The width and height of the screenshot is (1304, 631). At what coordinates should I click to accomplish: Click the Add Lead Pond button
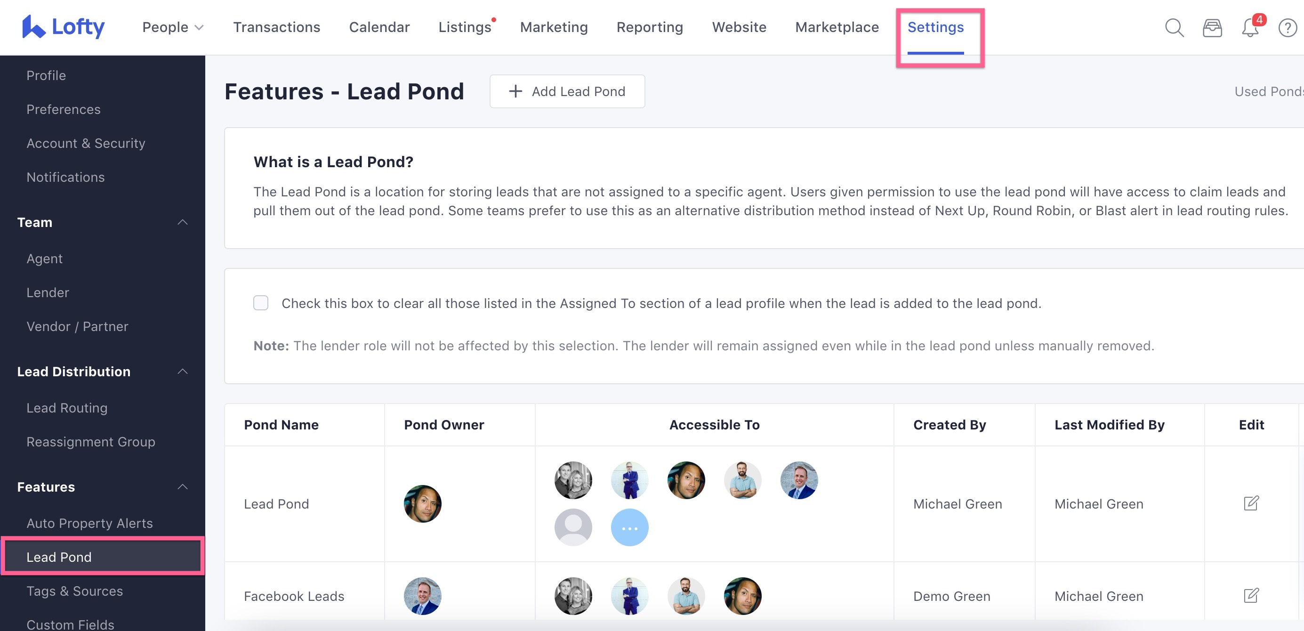point(567,91)
